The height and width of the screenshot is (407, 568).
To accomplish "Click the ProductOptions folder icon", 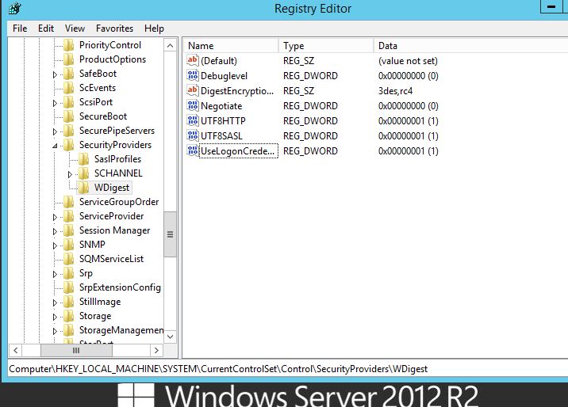I will click(x=68, y=59).
